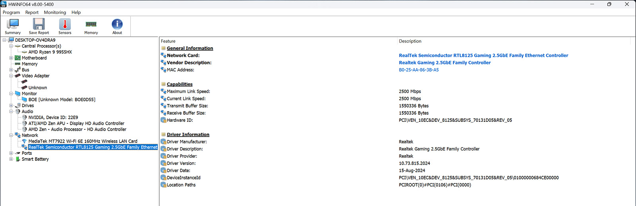Click the DESKTOP-OV4DRA9 computer icon
Image resolution: width=636 pixels, height=206 pixels.
pyautogui.click(x=11, y=40)
